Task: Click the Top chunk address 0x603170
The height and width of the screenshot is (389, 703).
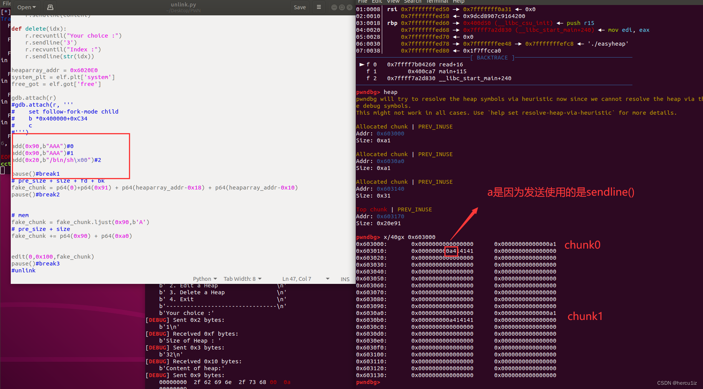Action: tap(390, 216)
